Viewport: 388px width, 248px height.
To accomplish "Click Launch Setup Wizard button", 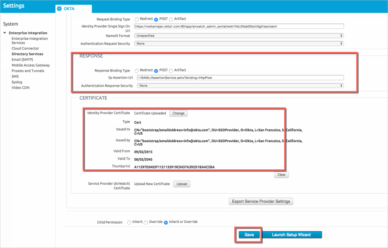I will coord(291,234).
